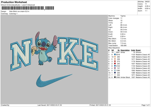151x107 pixels.
Task: Click the 'Amber Black' description in row 12
Action: [x=125, y=77]
